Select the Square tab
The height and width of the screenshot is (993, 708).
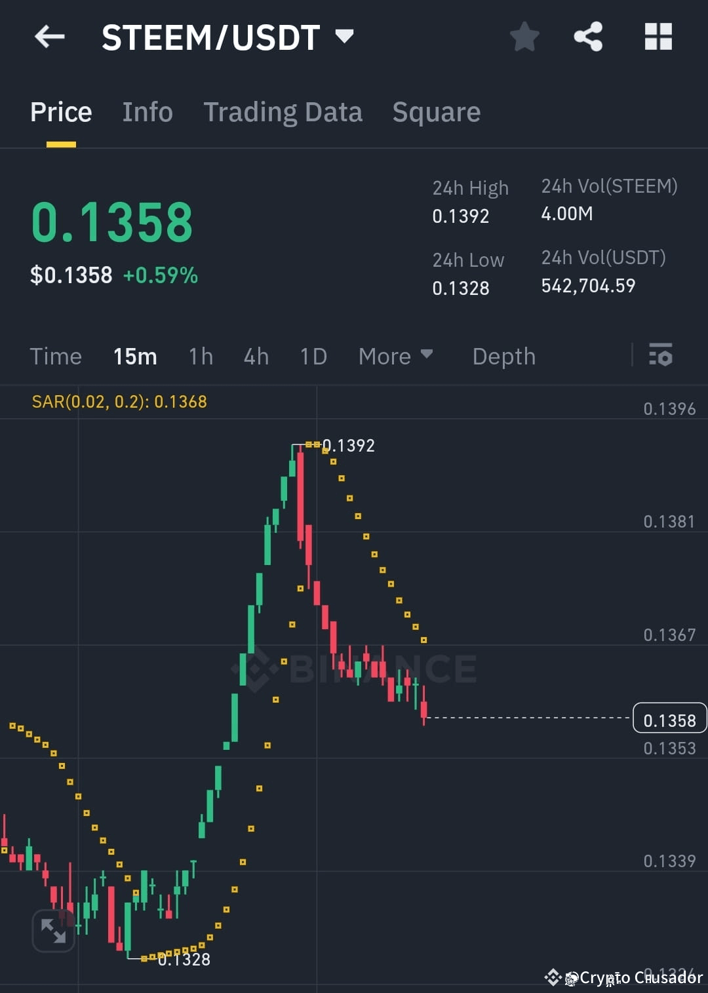[x=436, y=111]
